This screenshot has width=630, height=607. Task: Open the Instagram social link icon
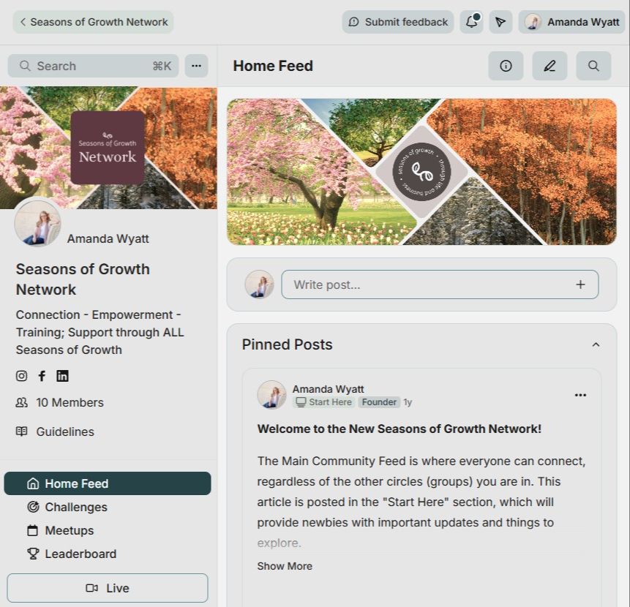(21, 376)
